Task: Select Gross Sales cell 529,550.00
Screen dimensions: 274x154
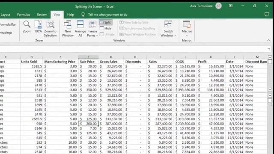Action: 111,90
